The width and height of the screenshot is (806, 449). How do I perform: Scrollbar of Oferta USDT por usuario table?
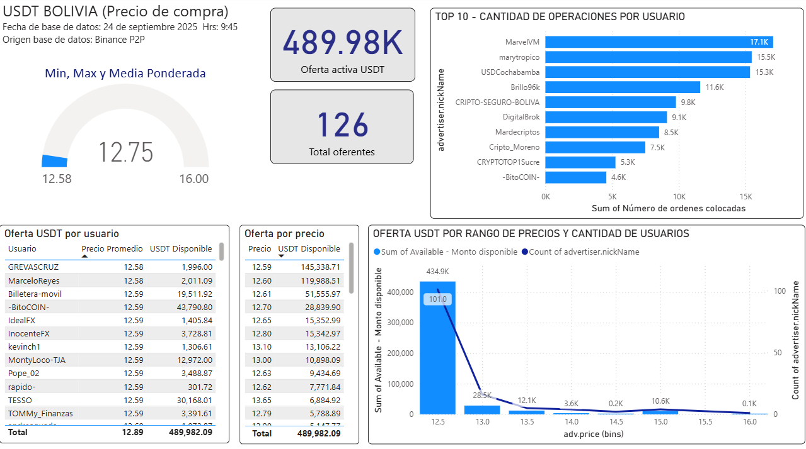point(221,252)
